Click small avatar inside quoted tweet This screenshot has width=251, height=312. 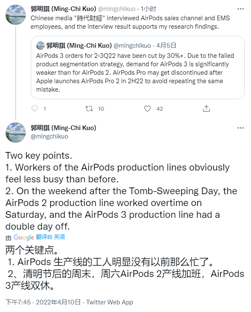(x=41, y=46)
